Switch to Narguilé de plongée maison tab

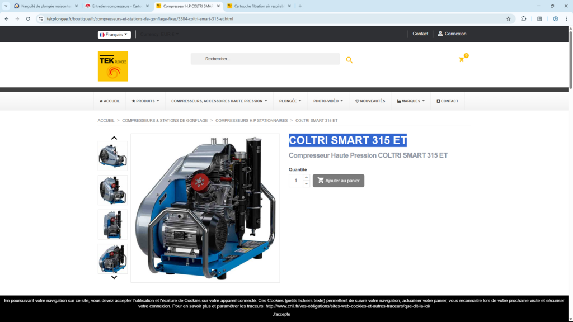pyautogui.click(x=45, y=6)
